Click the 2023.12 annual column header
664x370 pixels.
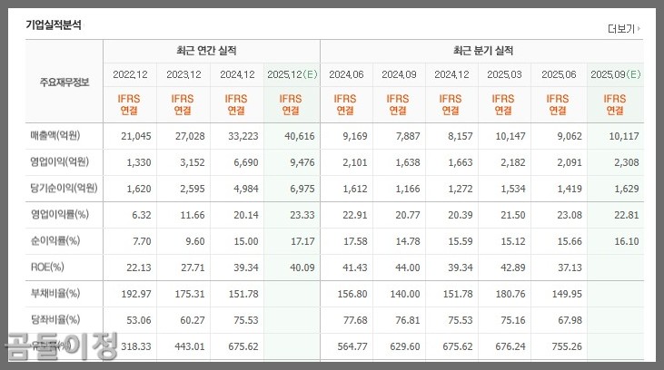(x=183, y=74)
